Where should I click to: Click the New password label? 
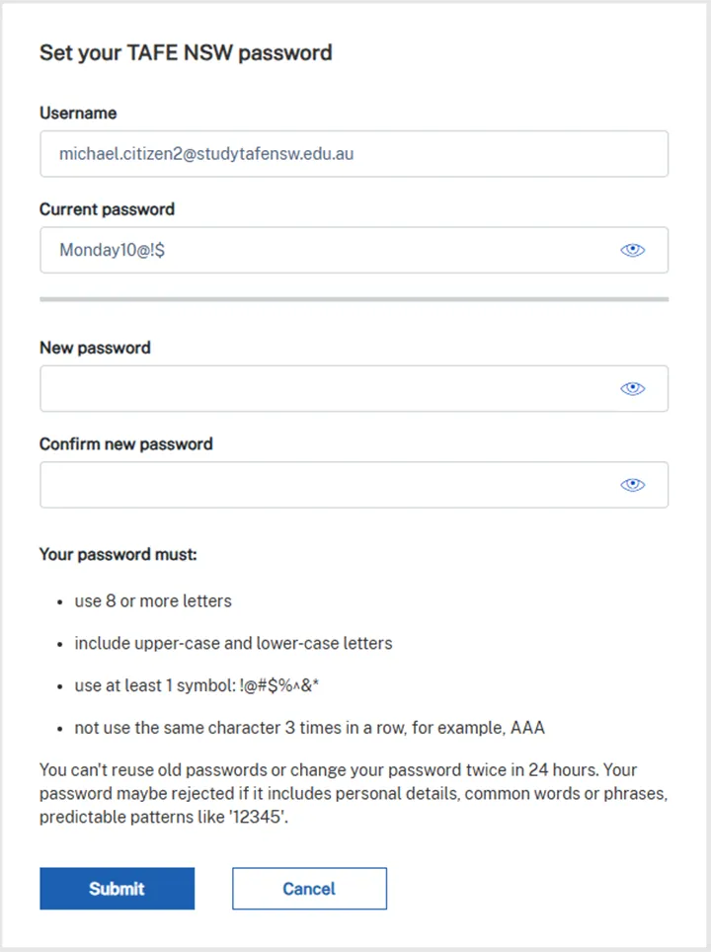(x=95, y=348)
